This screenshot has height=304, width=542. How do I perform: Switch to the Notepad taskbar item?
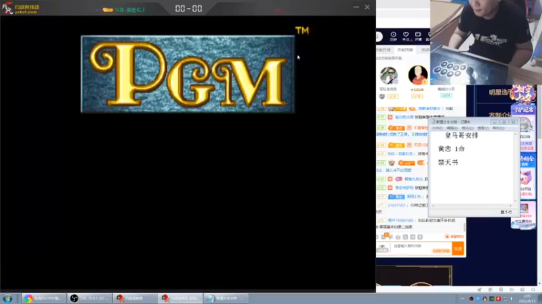(226, 299)
